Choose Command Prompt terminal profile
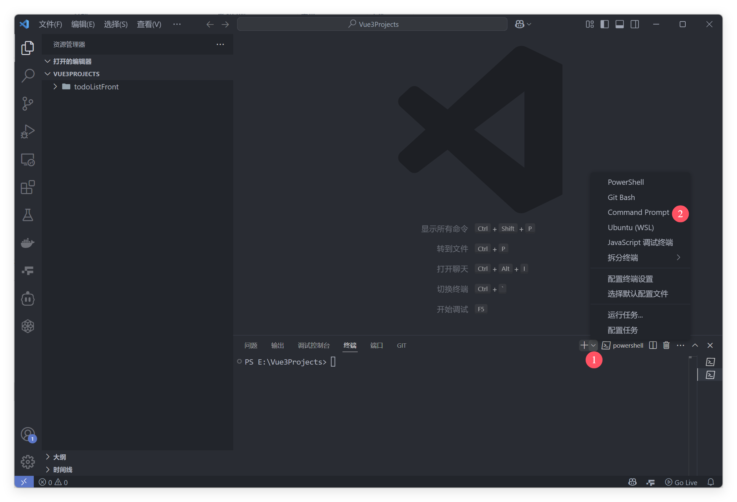The height and width of the screenshot is (502, 737). click(x=641, y=212)
